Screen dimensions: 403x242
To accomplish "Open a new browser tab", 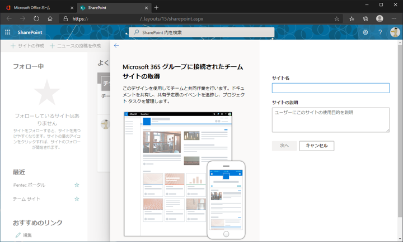I will tap(156, 8).
